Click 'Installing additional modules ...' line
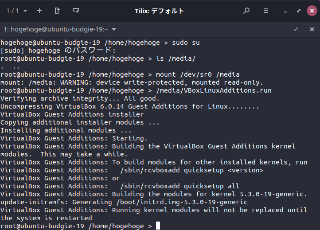Image resolution: width=320 pixels, height=230 pixels. [x=66, y=130]
